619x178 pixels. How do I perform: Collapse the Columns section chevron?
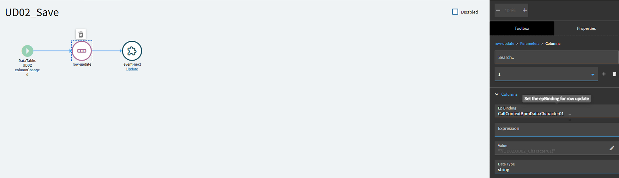point(497,94)
